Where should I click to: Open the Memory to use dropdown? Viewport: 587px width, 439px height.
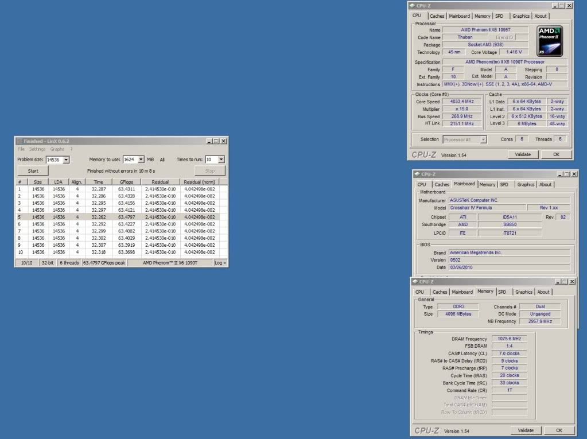point(141,160)
